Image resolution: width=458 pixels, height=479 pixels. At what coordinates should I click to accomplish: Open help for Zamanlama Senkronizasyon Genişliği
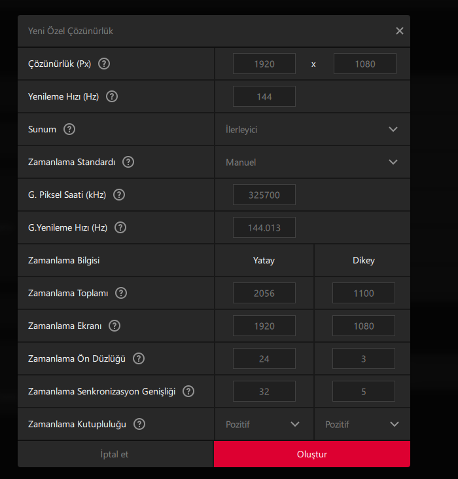[188, 391]
